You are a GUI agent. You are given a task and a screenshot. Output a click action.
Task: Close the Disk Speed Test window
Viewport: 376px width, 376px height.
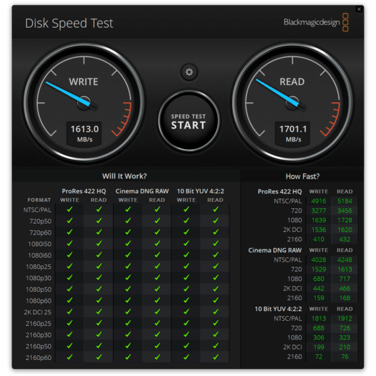359,9
